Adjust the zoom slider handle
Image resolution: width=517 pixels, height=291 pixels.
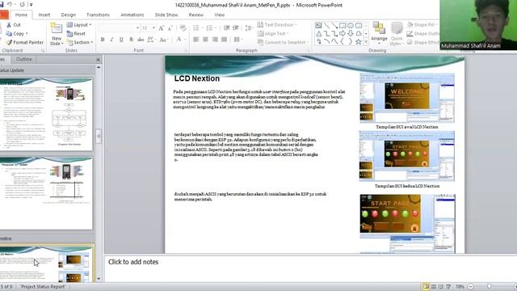click(x=490, y=287)
